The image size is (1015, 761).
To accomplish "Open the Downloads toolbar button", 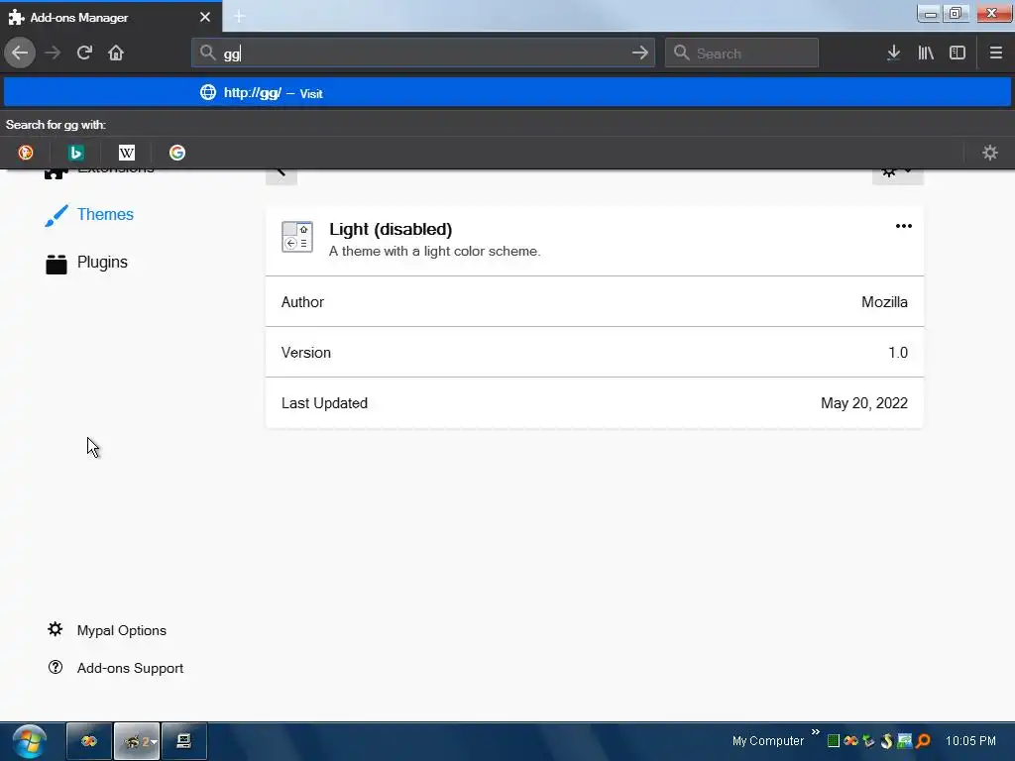I will (x=893, y=54).
